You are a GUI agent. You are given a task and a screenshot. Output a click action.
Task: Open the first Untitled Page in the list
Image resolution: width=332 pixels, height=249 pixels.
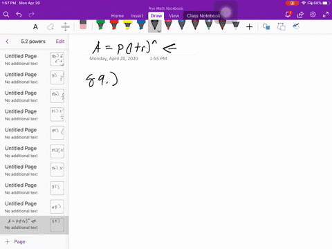[x=35, y=59]
